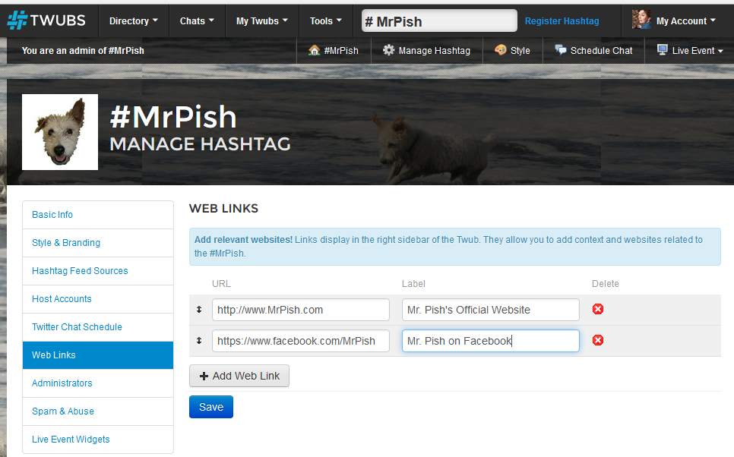
Task: Click the Save button
Action: 211,407
